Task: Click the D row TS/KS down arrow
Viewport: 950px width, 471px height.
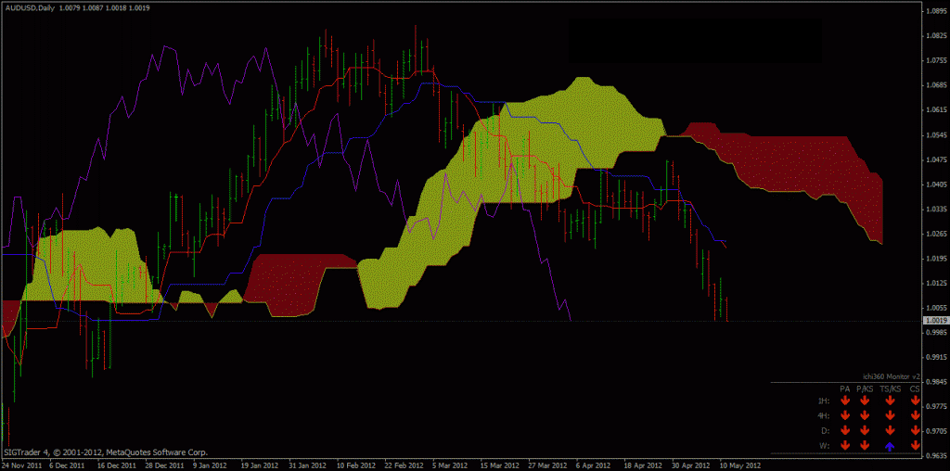Action: click(890, 431)
